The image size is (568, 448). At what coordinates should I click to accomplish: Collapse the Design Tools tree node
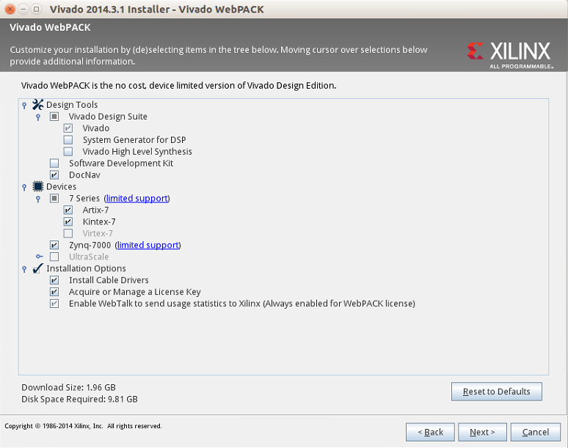(x=24, y=106)
